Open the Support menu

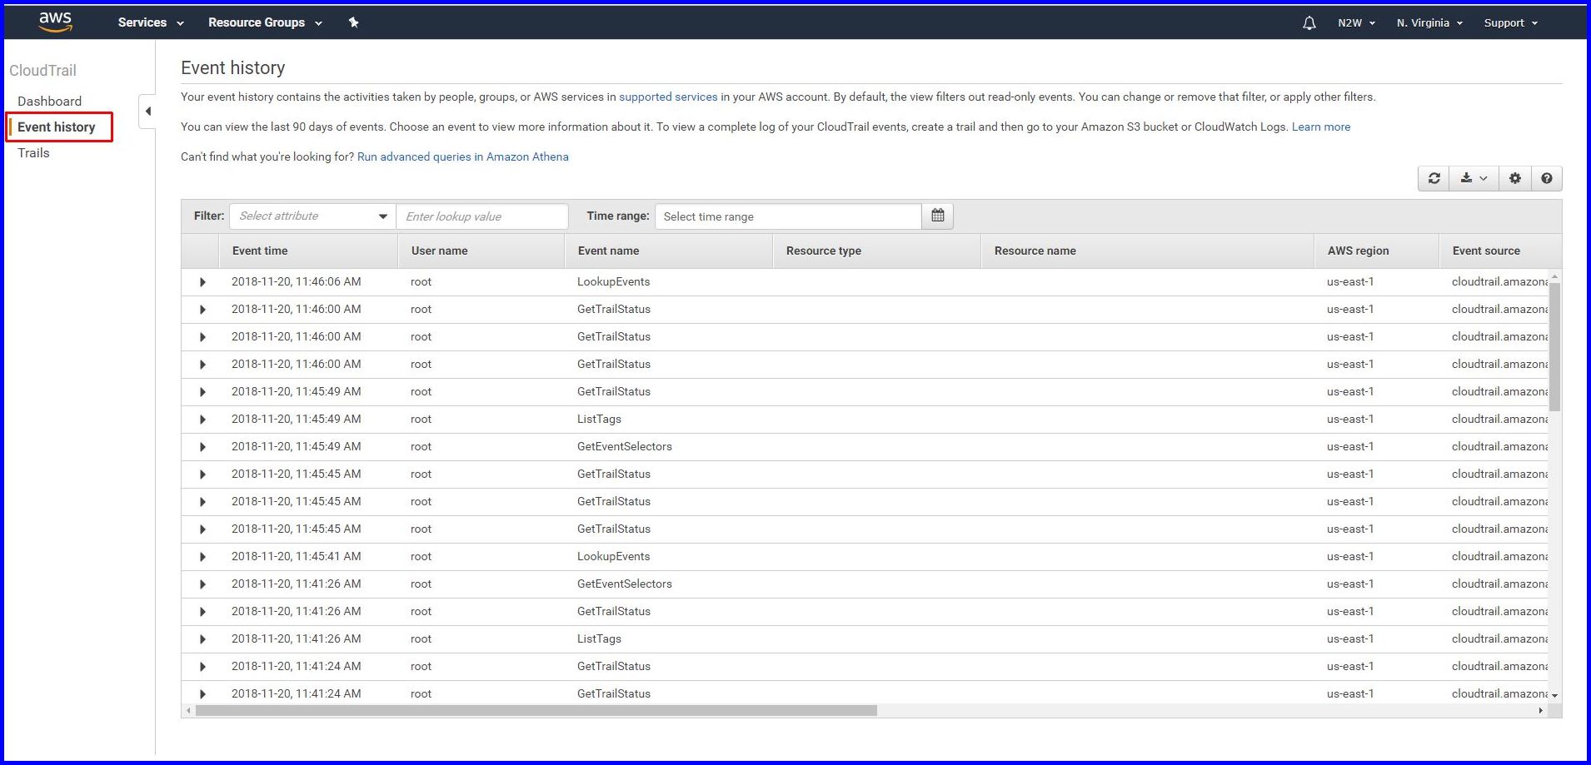click(1510, 23)
